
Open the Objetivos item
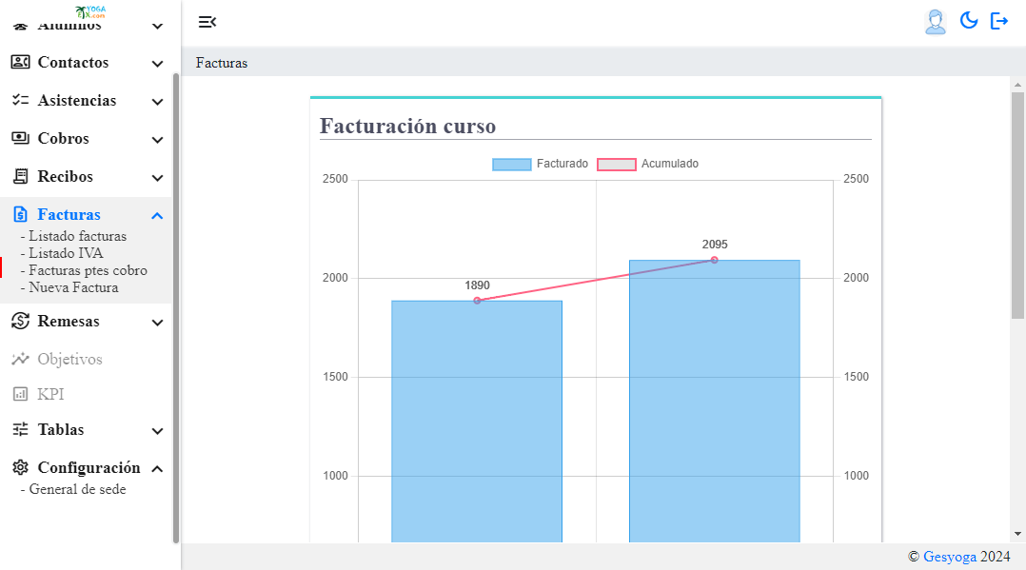[x=70, y=359]
